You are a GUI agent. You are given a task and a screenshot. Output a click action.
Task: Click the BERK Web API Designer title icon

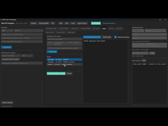click(x=1, y=20)
